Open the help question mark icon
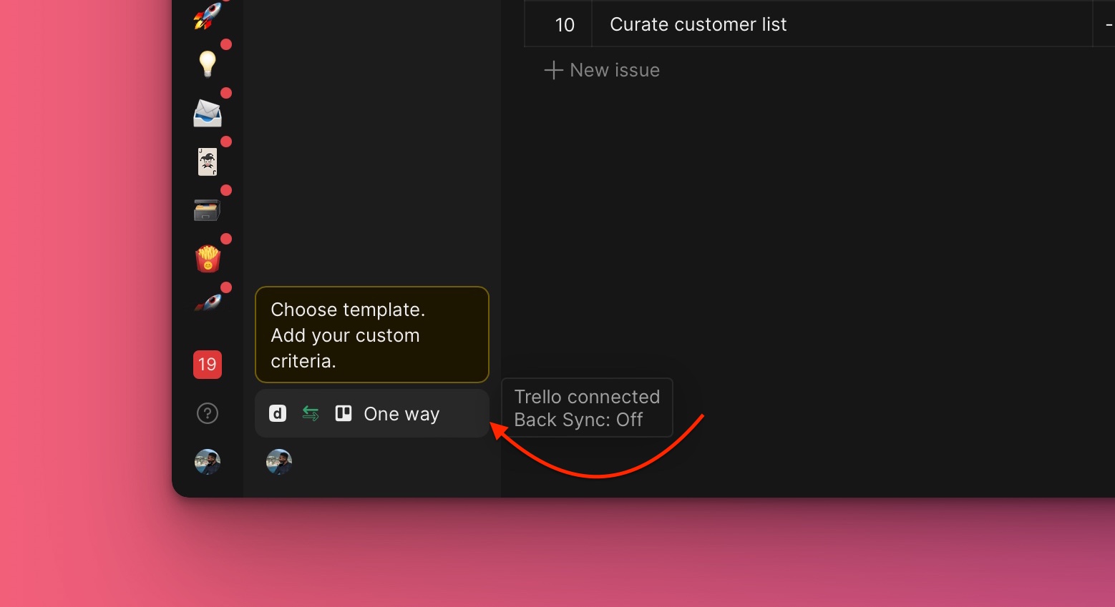Image resolution: width=1115 pixels, height=607 pixels. [208, 413]
